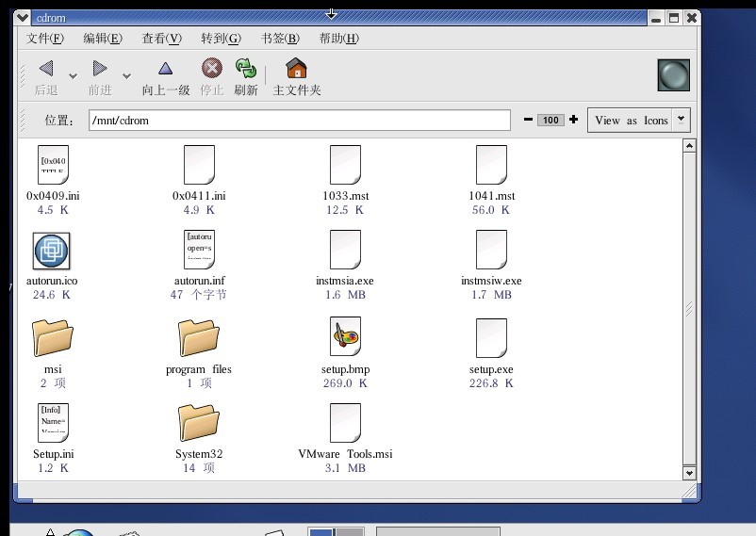Click the /mnt/cdrom location field

click(298, 121)
